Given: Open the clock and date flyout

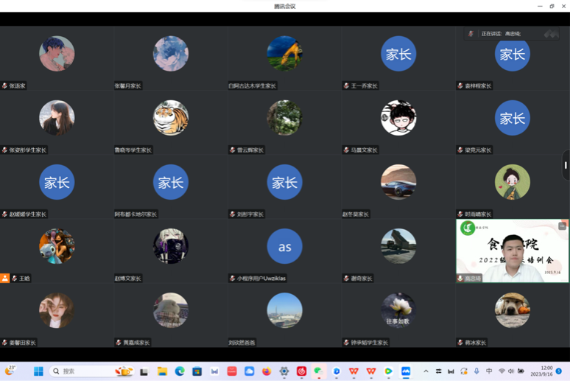Looking at the screenshot, I should pos(546,371).
